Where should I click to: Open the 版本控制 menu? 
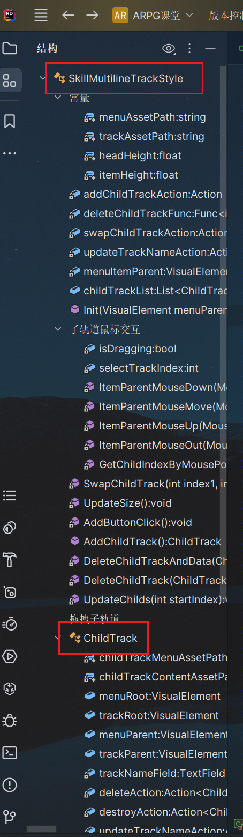[225, 15]
